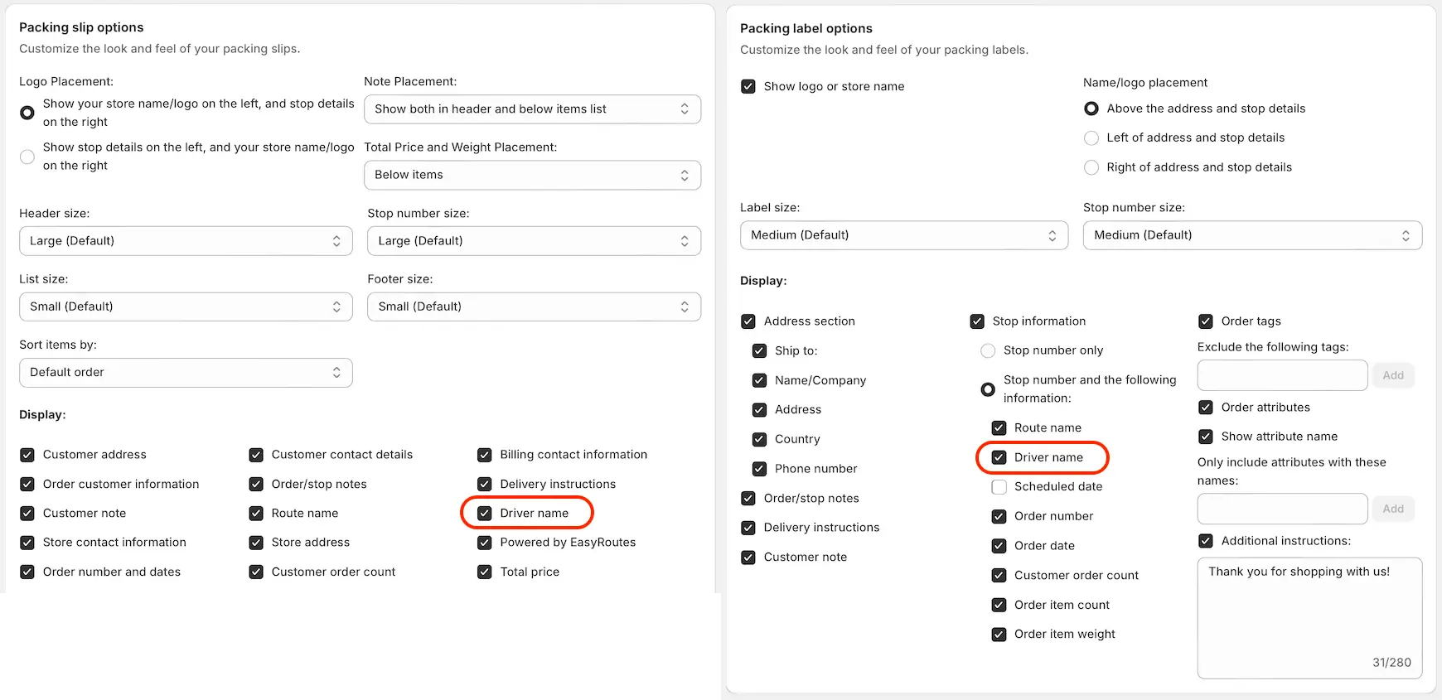
Task: Toggle Order item weight checkbox
Action: click(x=999, y=635)
